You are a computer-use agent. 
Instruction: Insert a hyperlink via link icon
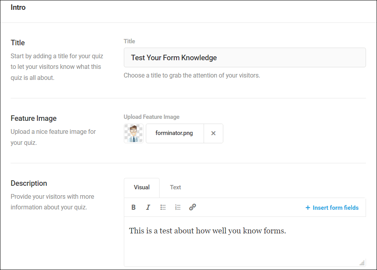point(192,207)
